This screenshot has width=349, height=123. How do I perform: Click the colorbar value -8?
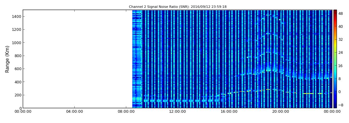coord(341,105)
